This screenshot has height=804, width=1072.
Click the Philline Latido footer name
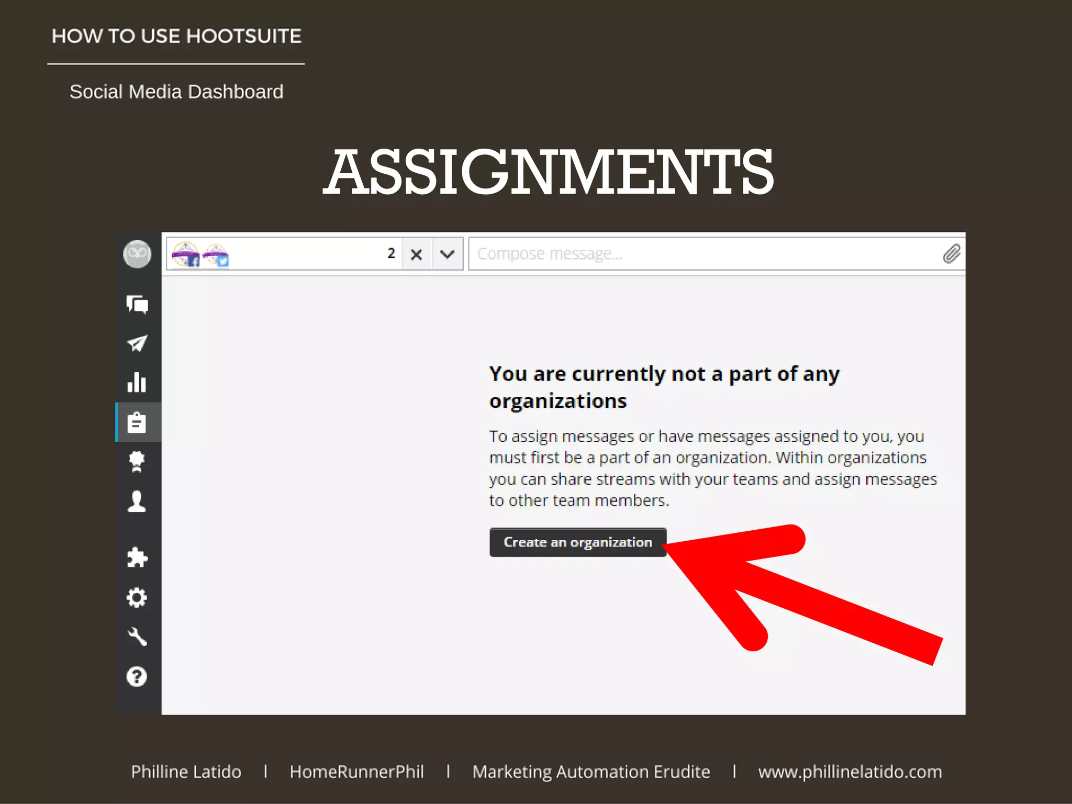tap(186, 772)
